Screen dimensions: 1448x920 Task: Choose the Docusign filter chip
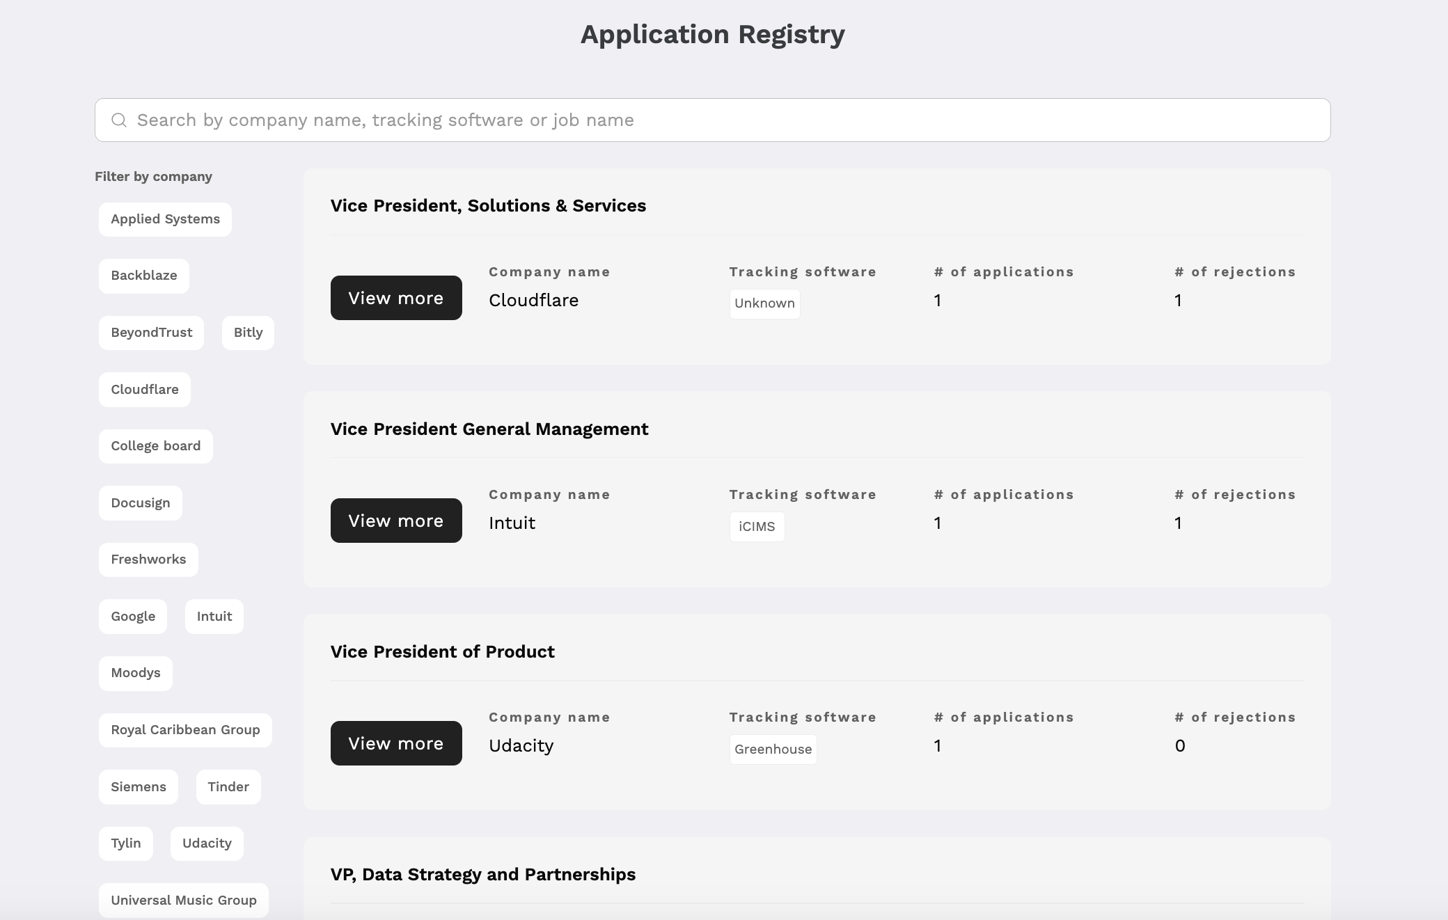[x=141, y=503]
